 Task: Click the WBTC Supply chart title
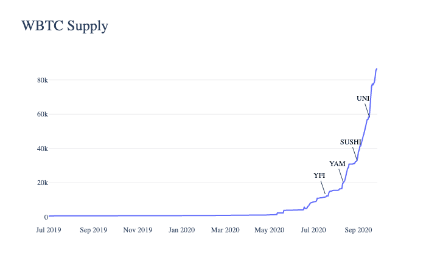tap(65, 26)
